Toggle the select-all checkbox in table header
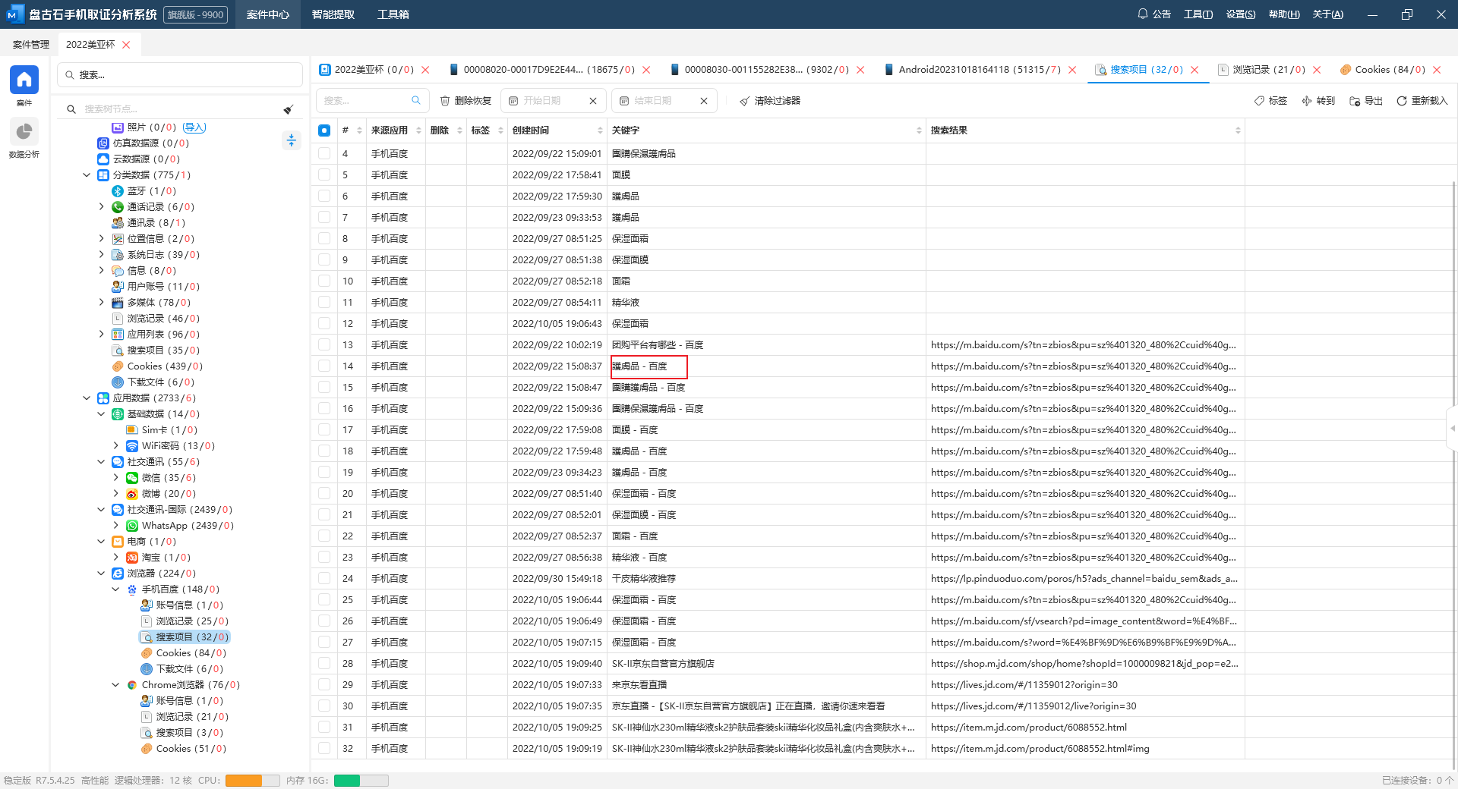The width and height of the screenshot is (1458, 789). [324, 130]
